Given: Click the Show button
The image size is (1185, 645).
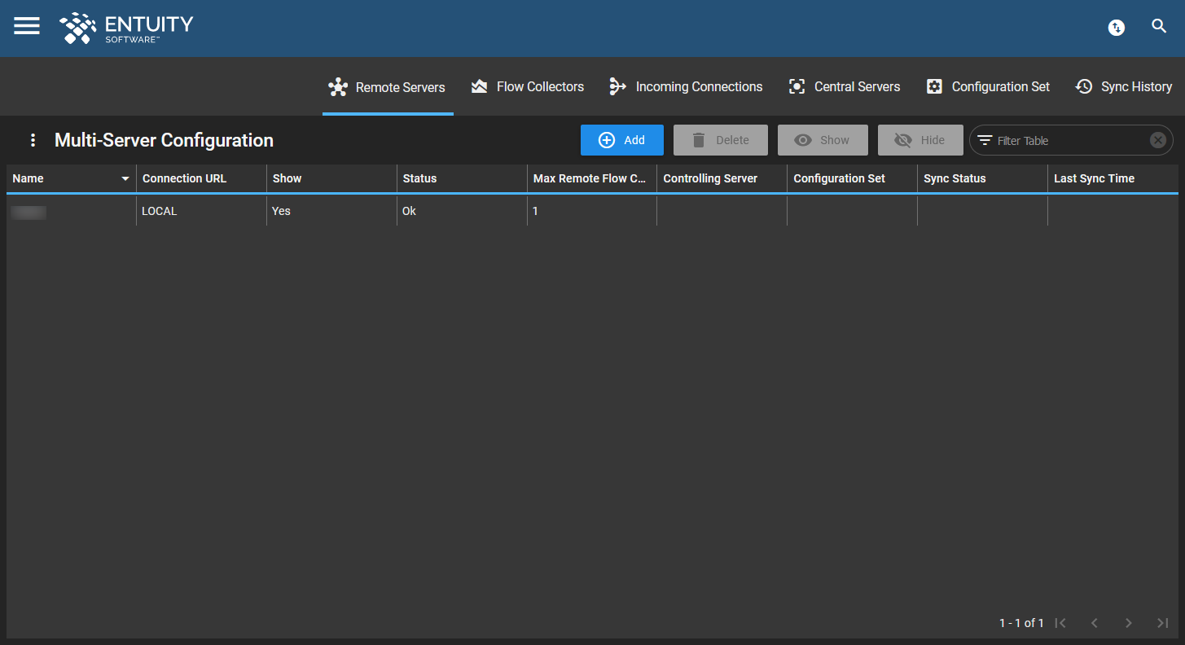Looking at the screenshot, I should 823,140.
